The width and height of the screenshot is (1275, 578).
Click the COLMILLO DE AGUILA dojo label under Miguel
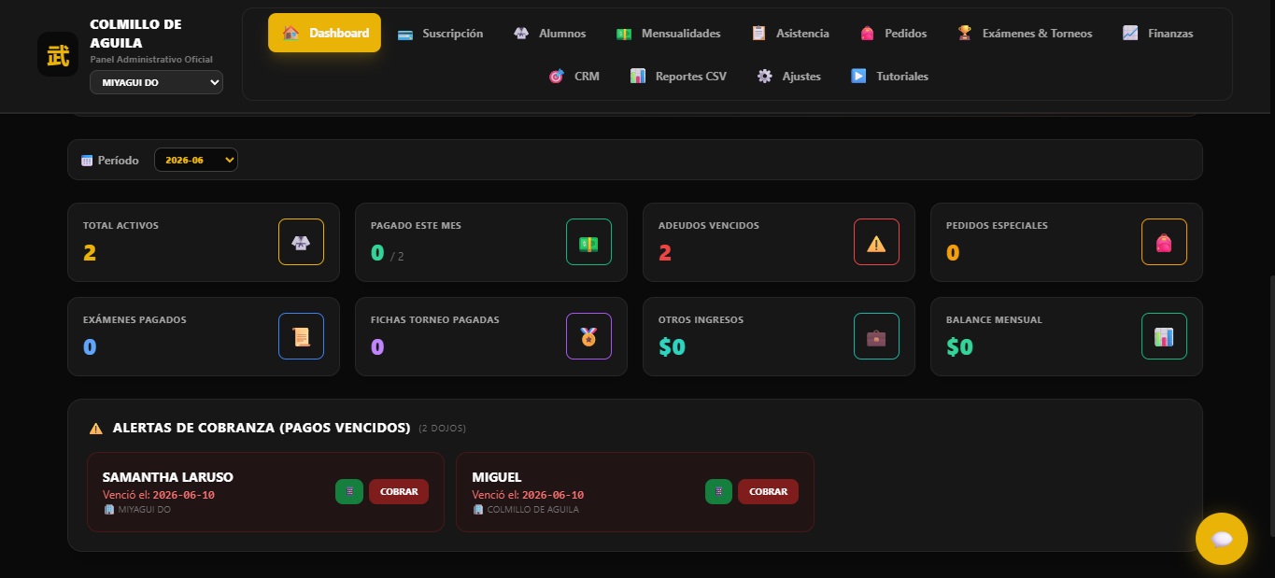532,510
